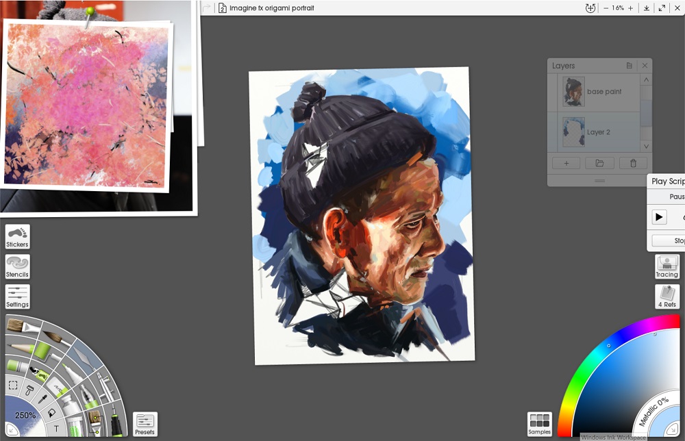The image size is (685, 441).
Task: Add a new layer with plus button
Action: pyautogui.click(x=566, y=163)
